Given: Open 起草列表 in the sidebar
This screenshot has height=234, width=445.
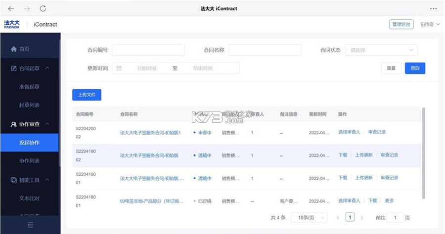Looking at the screenshot, I should 29,105.
